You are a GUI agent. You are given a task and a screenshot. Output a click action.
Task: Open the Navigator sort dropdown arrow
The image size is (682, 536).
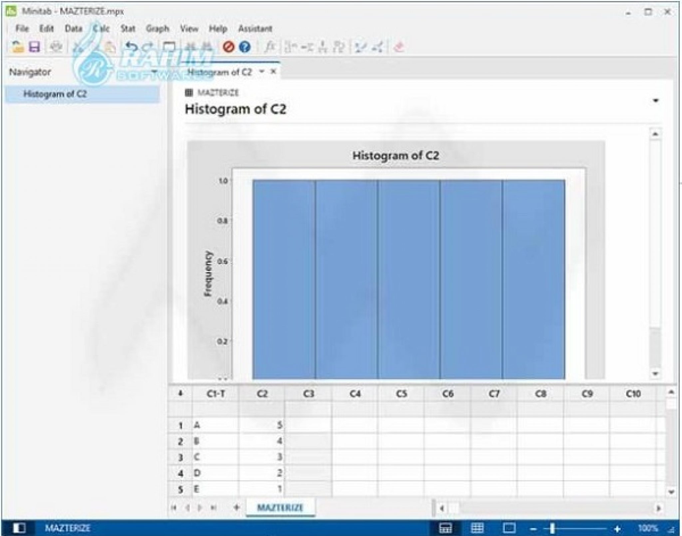tap(155, 71)
